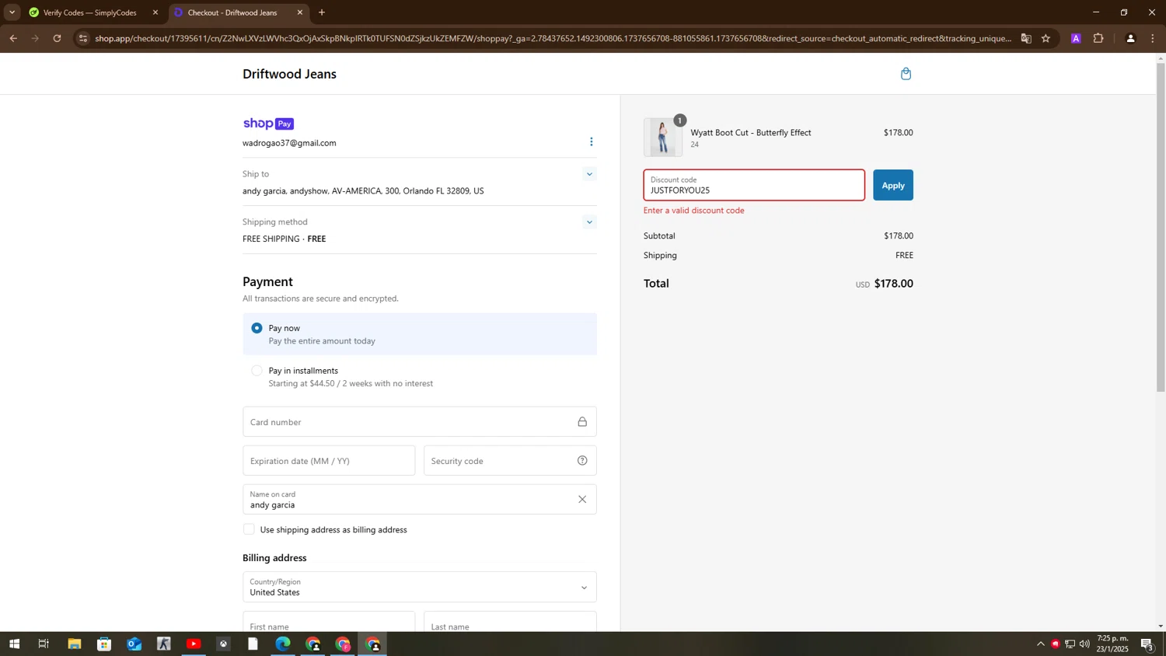The width and height of the screenshot is (1166, 656).
Task: Click the 'Enter a valid discount code' error
Action: coord(693,211)
